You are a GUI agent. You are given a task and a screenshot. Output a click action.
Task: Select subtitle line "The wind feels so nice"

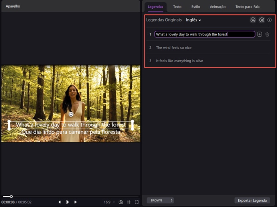[x=174, y=48]
